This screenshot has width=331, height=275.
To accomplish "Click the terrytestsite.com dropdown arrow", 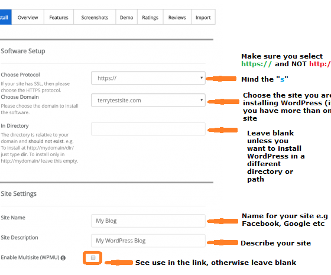I will pos(202,100).
